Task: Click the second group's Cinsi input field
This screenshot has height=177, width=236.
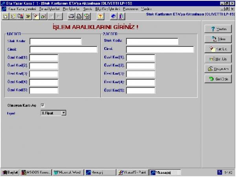Action: click(x=160, y=49)
